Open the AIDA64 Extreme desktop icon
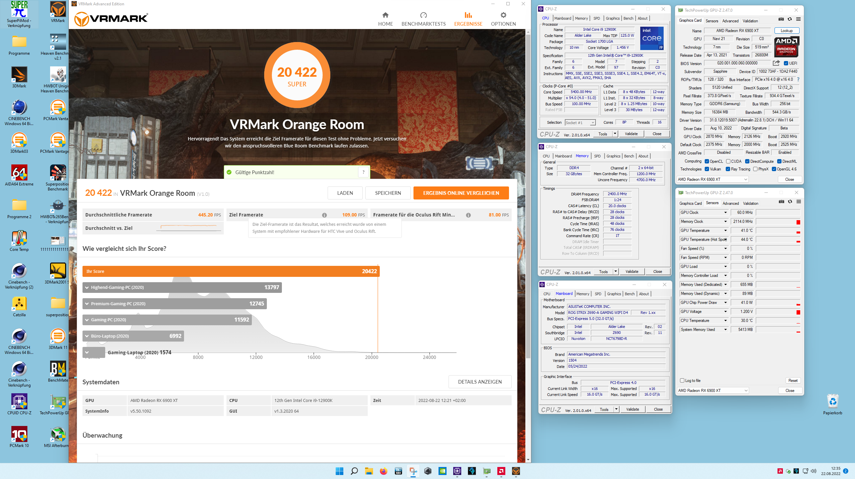Viewport: 855px width, 479px height. click(19, 175)
